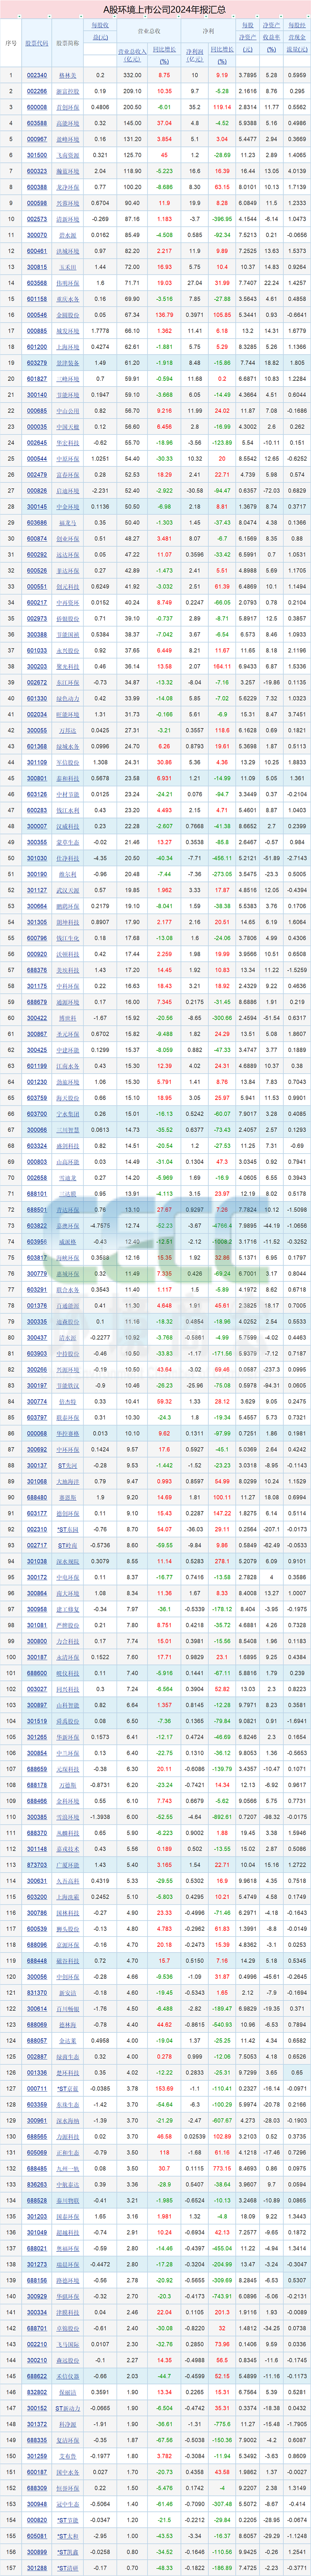
Task: Open stock code link 002340
Action: pyautogui.click(x=37, y=75)
